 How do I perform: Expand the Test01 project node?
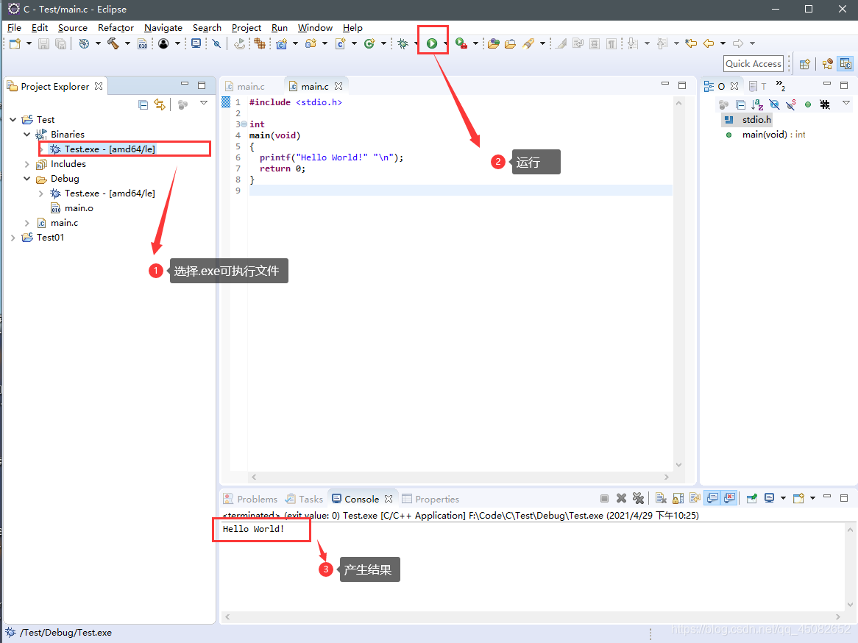coord(13,238)
